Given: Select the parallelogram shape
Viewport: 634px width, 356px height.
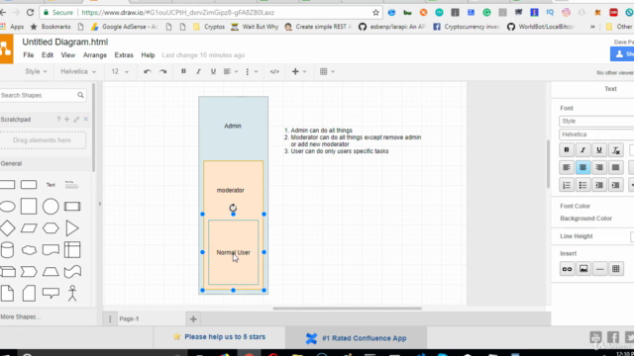Looking at the screenshot, I should (x=29, y=228).
